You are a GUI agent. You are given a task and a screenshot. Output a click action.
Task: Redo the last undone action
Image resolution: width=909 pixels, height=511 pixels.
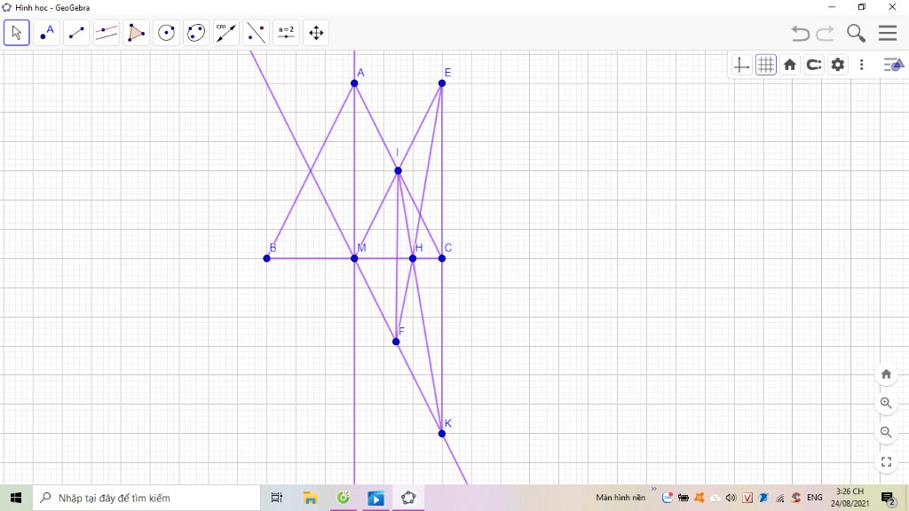point(825,33)
